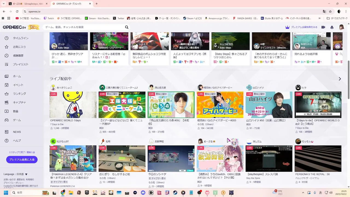
Task: Open the OPENREC WORLD 7days stream thumbnail
Action: (x=73, y=105)
